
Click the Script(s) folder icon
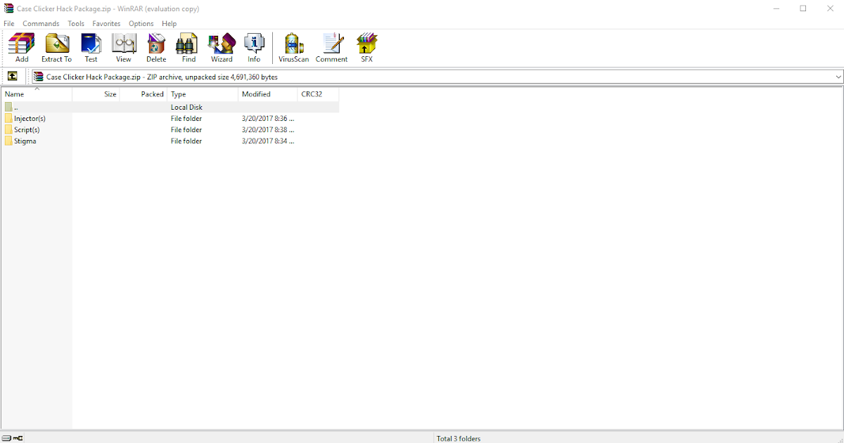coord(8,129)
